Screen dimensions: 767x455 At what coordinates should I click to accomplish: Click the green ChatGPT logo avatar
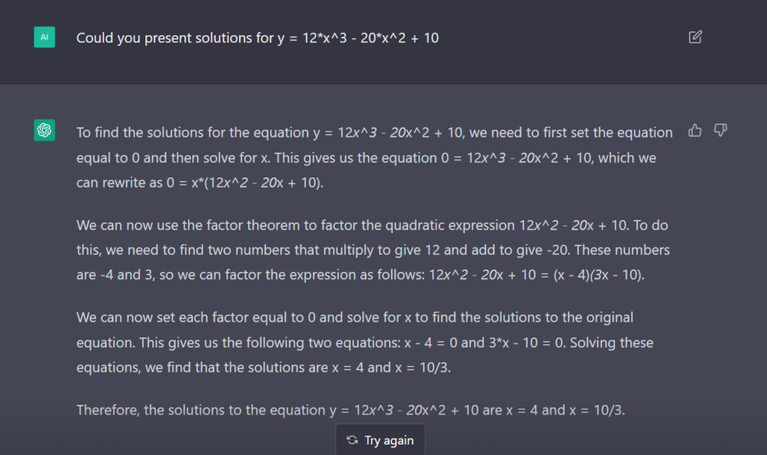pyautogui.click(x=44, y=130)
